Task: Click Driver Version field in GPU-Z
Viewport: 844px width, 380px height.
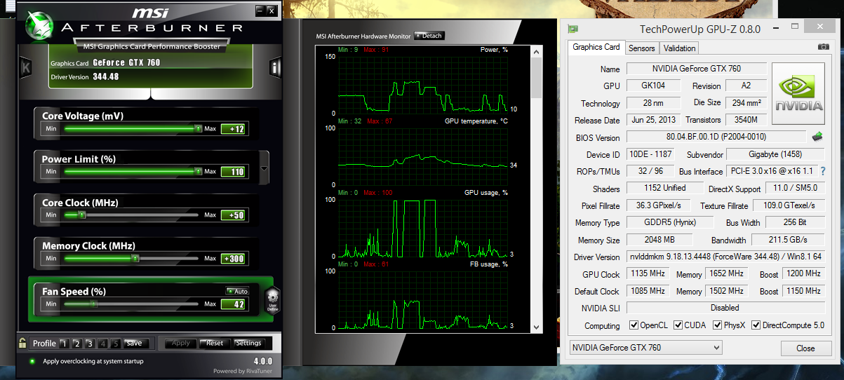Action: tap(725, 257)
